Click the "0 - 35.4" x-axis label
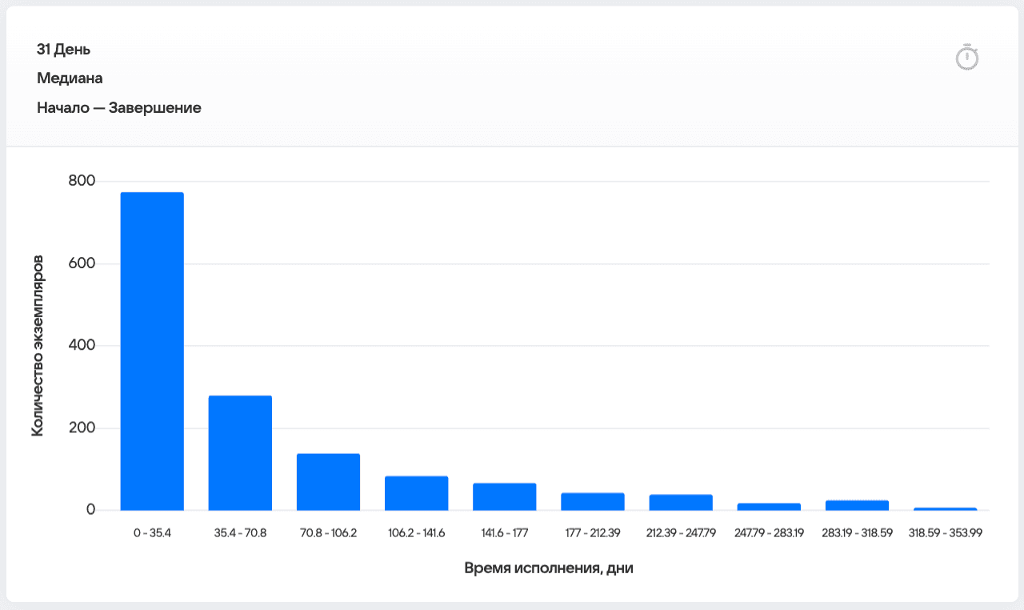This screenshot has width=1024, height=610. [152, 532]
